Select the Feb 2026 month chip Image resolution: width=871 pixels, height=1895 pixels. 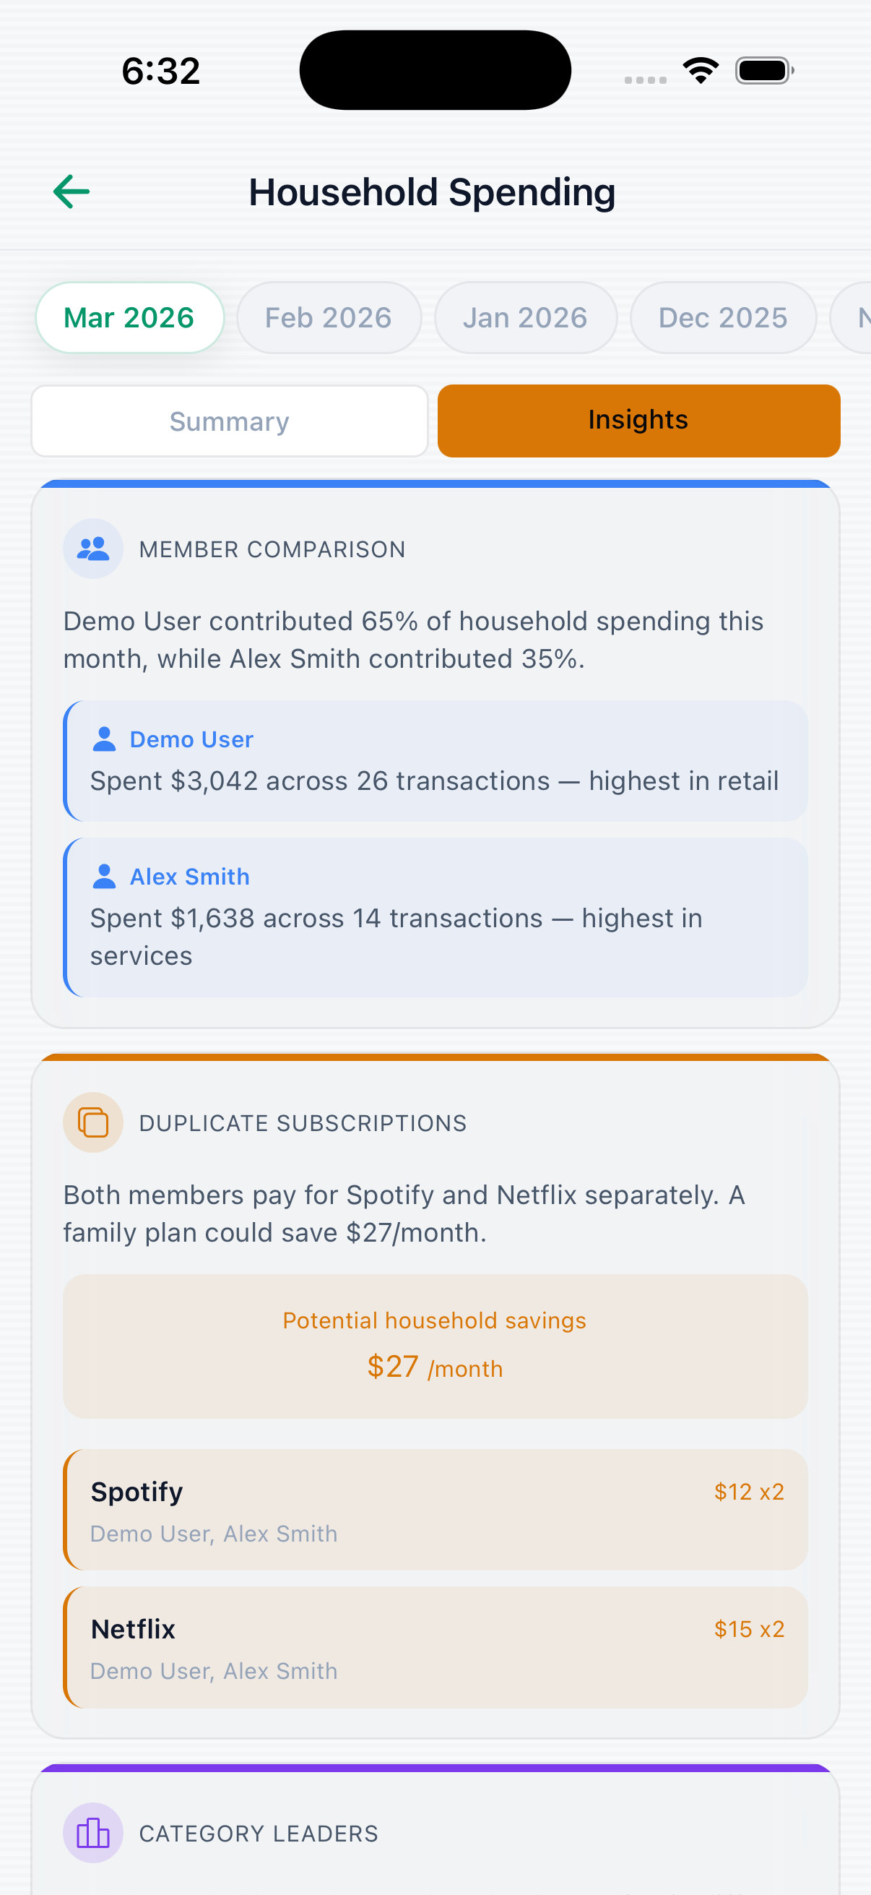pos(329,318)
